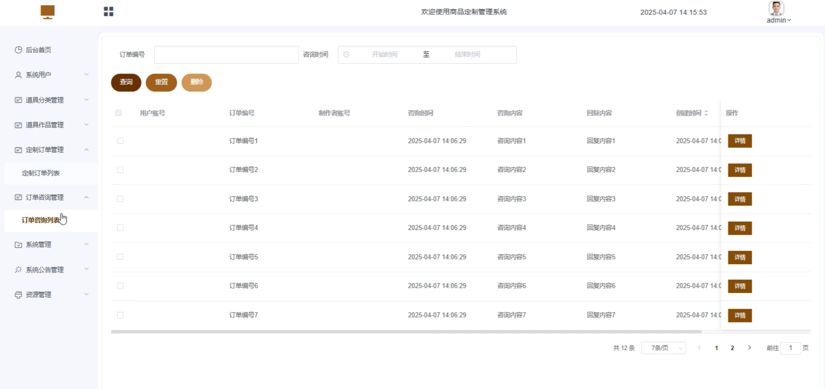Click the monitor logo icon

[47, 12]
